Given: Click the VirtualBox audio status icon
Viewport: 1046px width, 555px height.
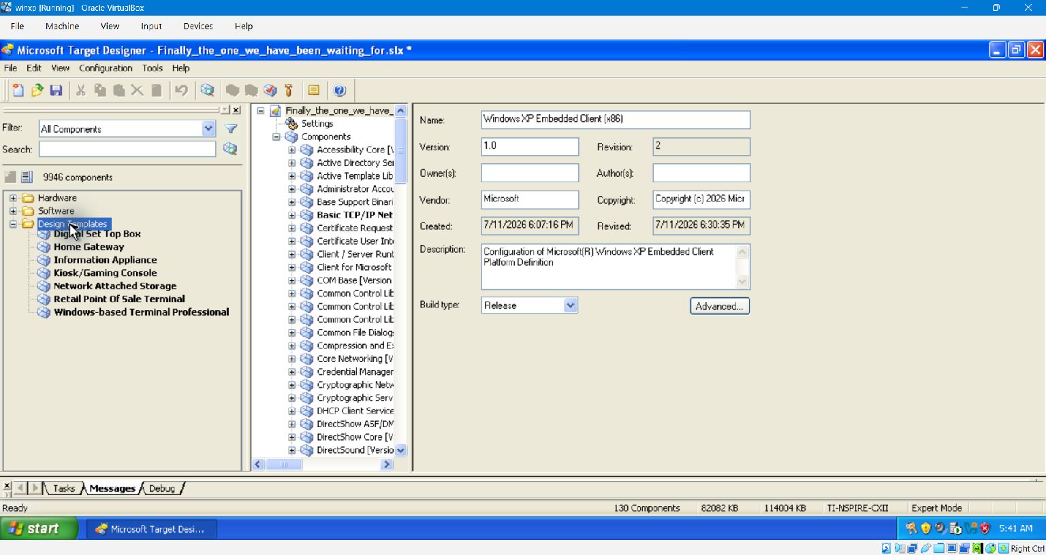Looking at the screenshot, I should coord(900,548).
